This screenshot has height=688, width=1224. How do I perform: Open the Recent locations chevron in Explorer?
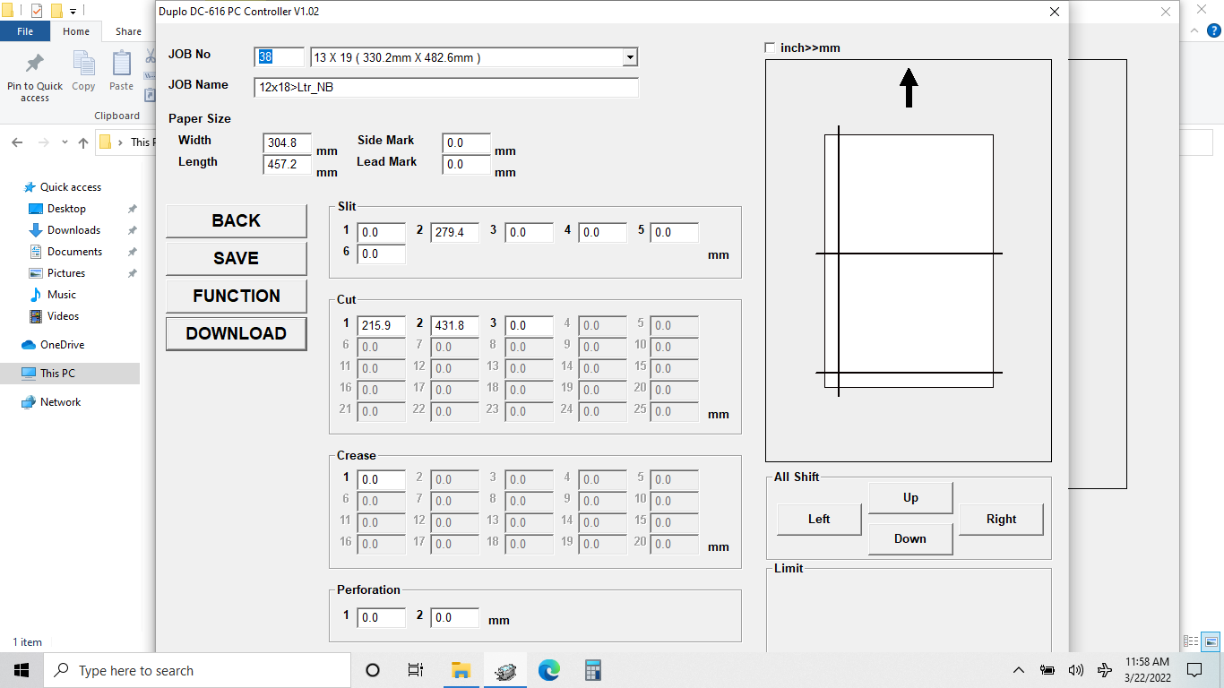pyautogui.click(x=65, y=142)
